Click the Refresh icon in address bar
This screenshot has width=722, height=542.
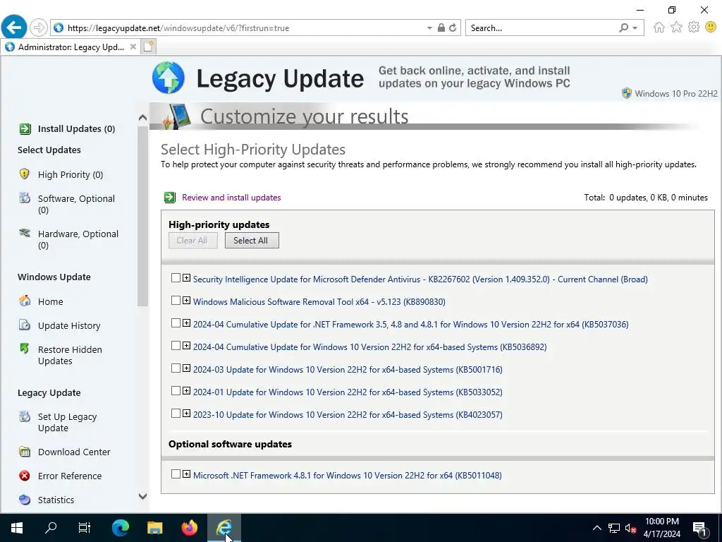(x=453, y=28)
